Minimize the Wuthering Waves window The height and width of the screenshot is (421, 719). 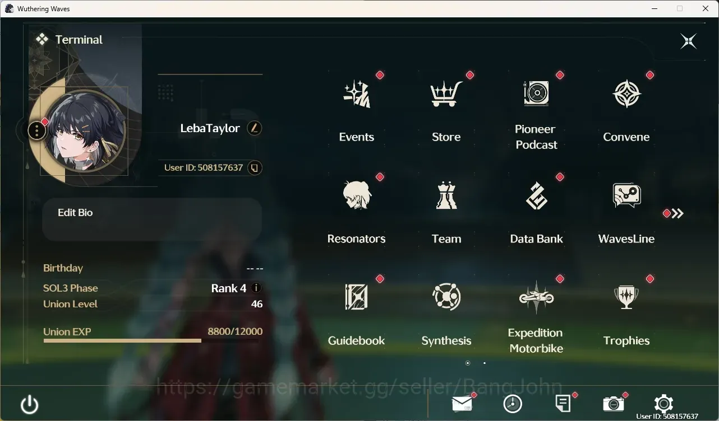click(654, 8)
